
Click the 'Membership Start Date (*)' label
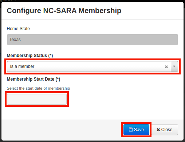[x=34, y=79]
